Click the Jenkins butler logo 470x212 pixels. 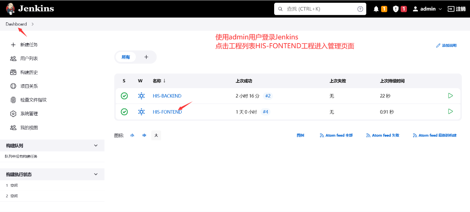point(11,9)
